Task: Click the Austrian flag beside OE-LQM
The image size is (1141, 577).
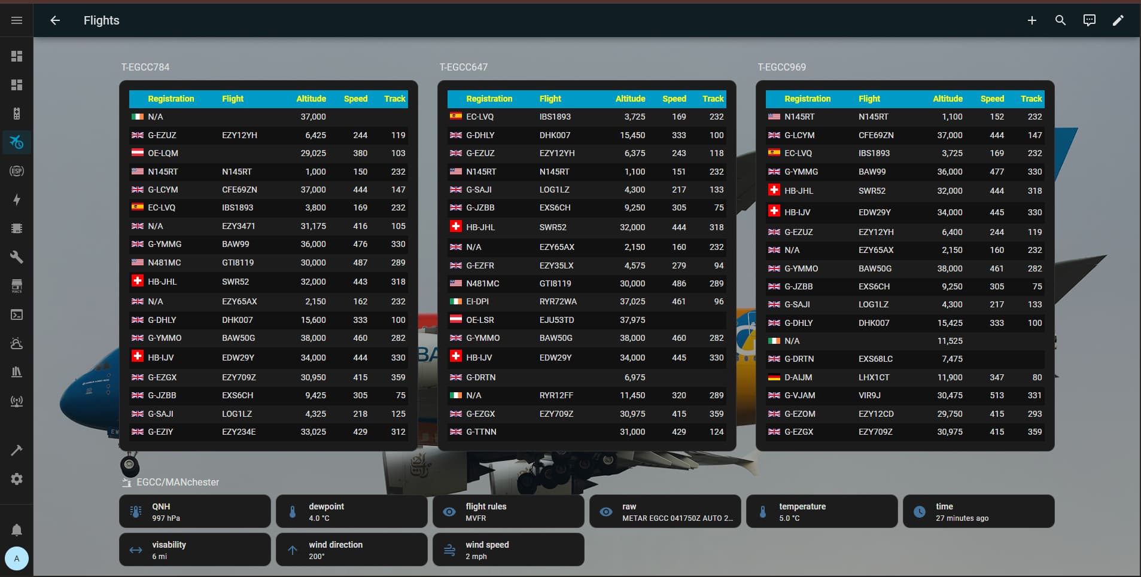Action: (138, 153)
